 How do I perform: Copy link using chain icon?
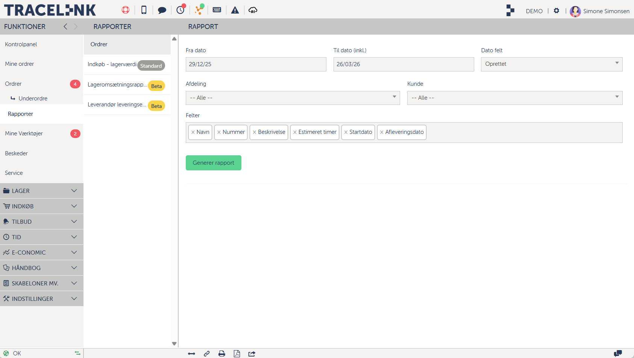pos(207,353)
